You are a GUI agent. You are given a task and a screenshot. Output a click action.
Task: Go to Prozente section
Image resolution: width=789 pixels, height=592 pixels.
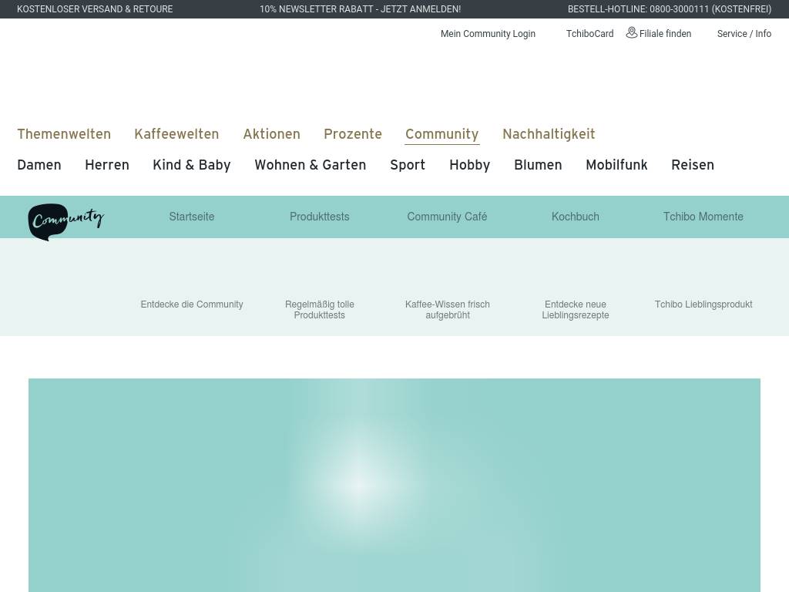[x=353, y=134]
